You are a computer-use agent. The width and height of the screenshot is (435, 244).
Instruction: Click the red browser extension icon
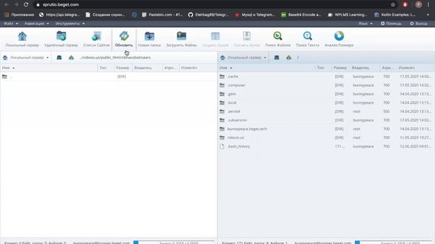(x=405, y=5)
